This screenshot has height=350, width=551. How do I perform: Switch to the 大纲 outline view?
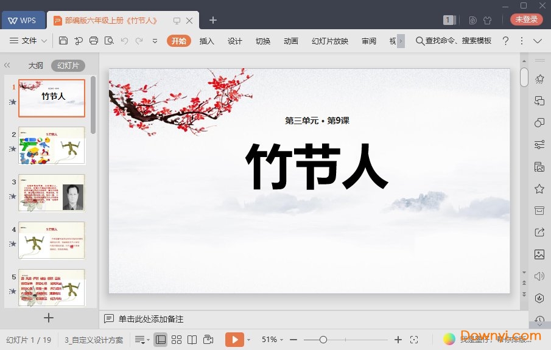pyautogui.click(x=35, y=65)
